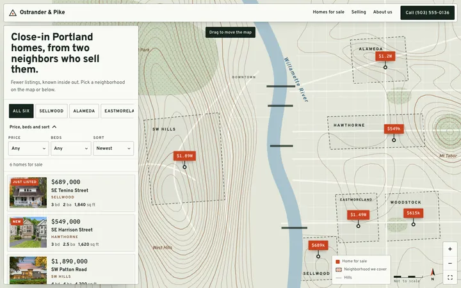461x288 pixels.
Task: Click the $549,000 listing price
Action: [x=66, y=221]
